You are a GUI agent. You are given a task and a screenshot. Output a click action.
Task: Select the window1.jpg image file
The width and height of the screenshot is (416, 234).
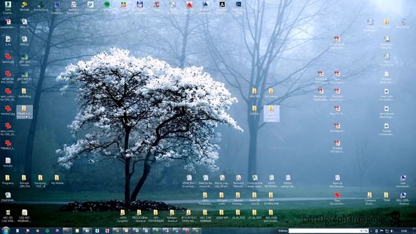(8, 110)
